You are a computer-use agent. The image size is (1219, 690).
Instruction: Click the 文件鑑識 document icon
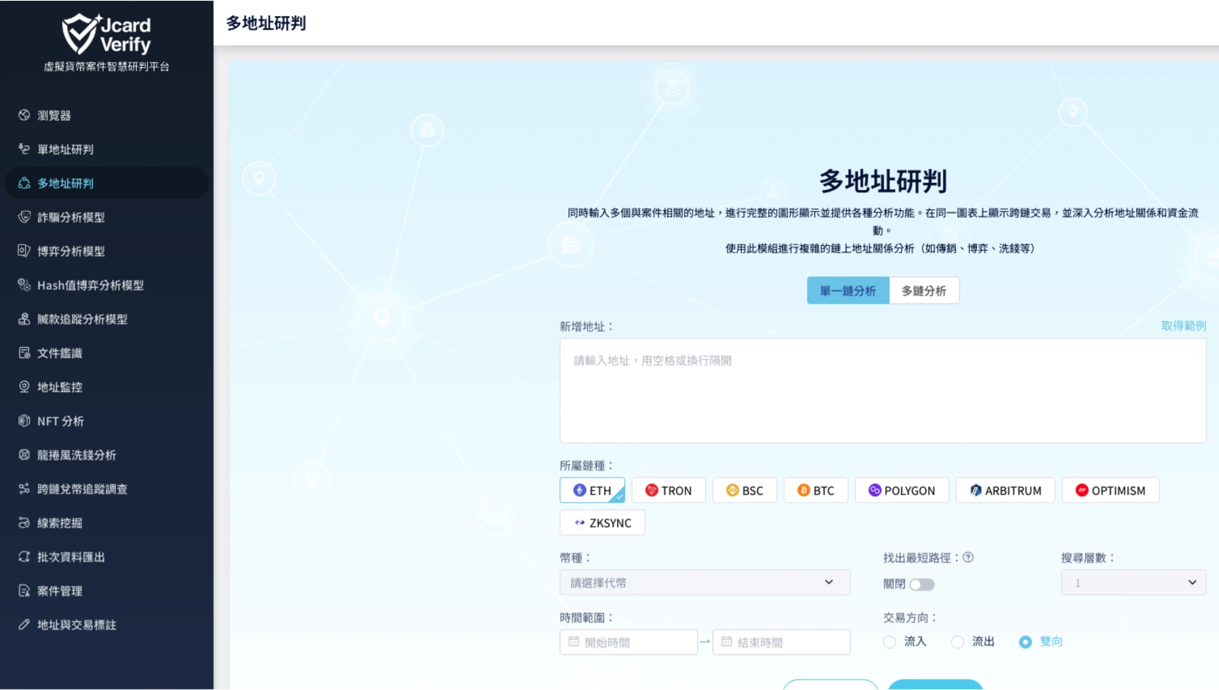click(24, 353)
